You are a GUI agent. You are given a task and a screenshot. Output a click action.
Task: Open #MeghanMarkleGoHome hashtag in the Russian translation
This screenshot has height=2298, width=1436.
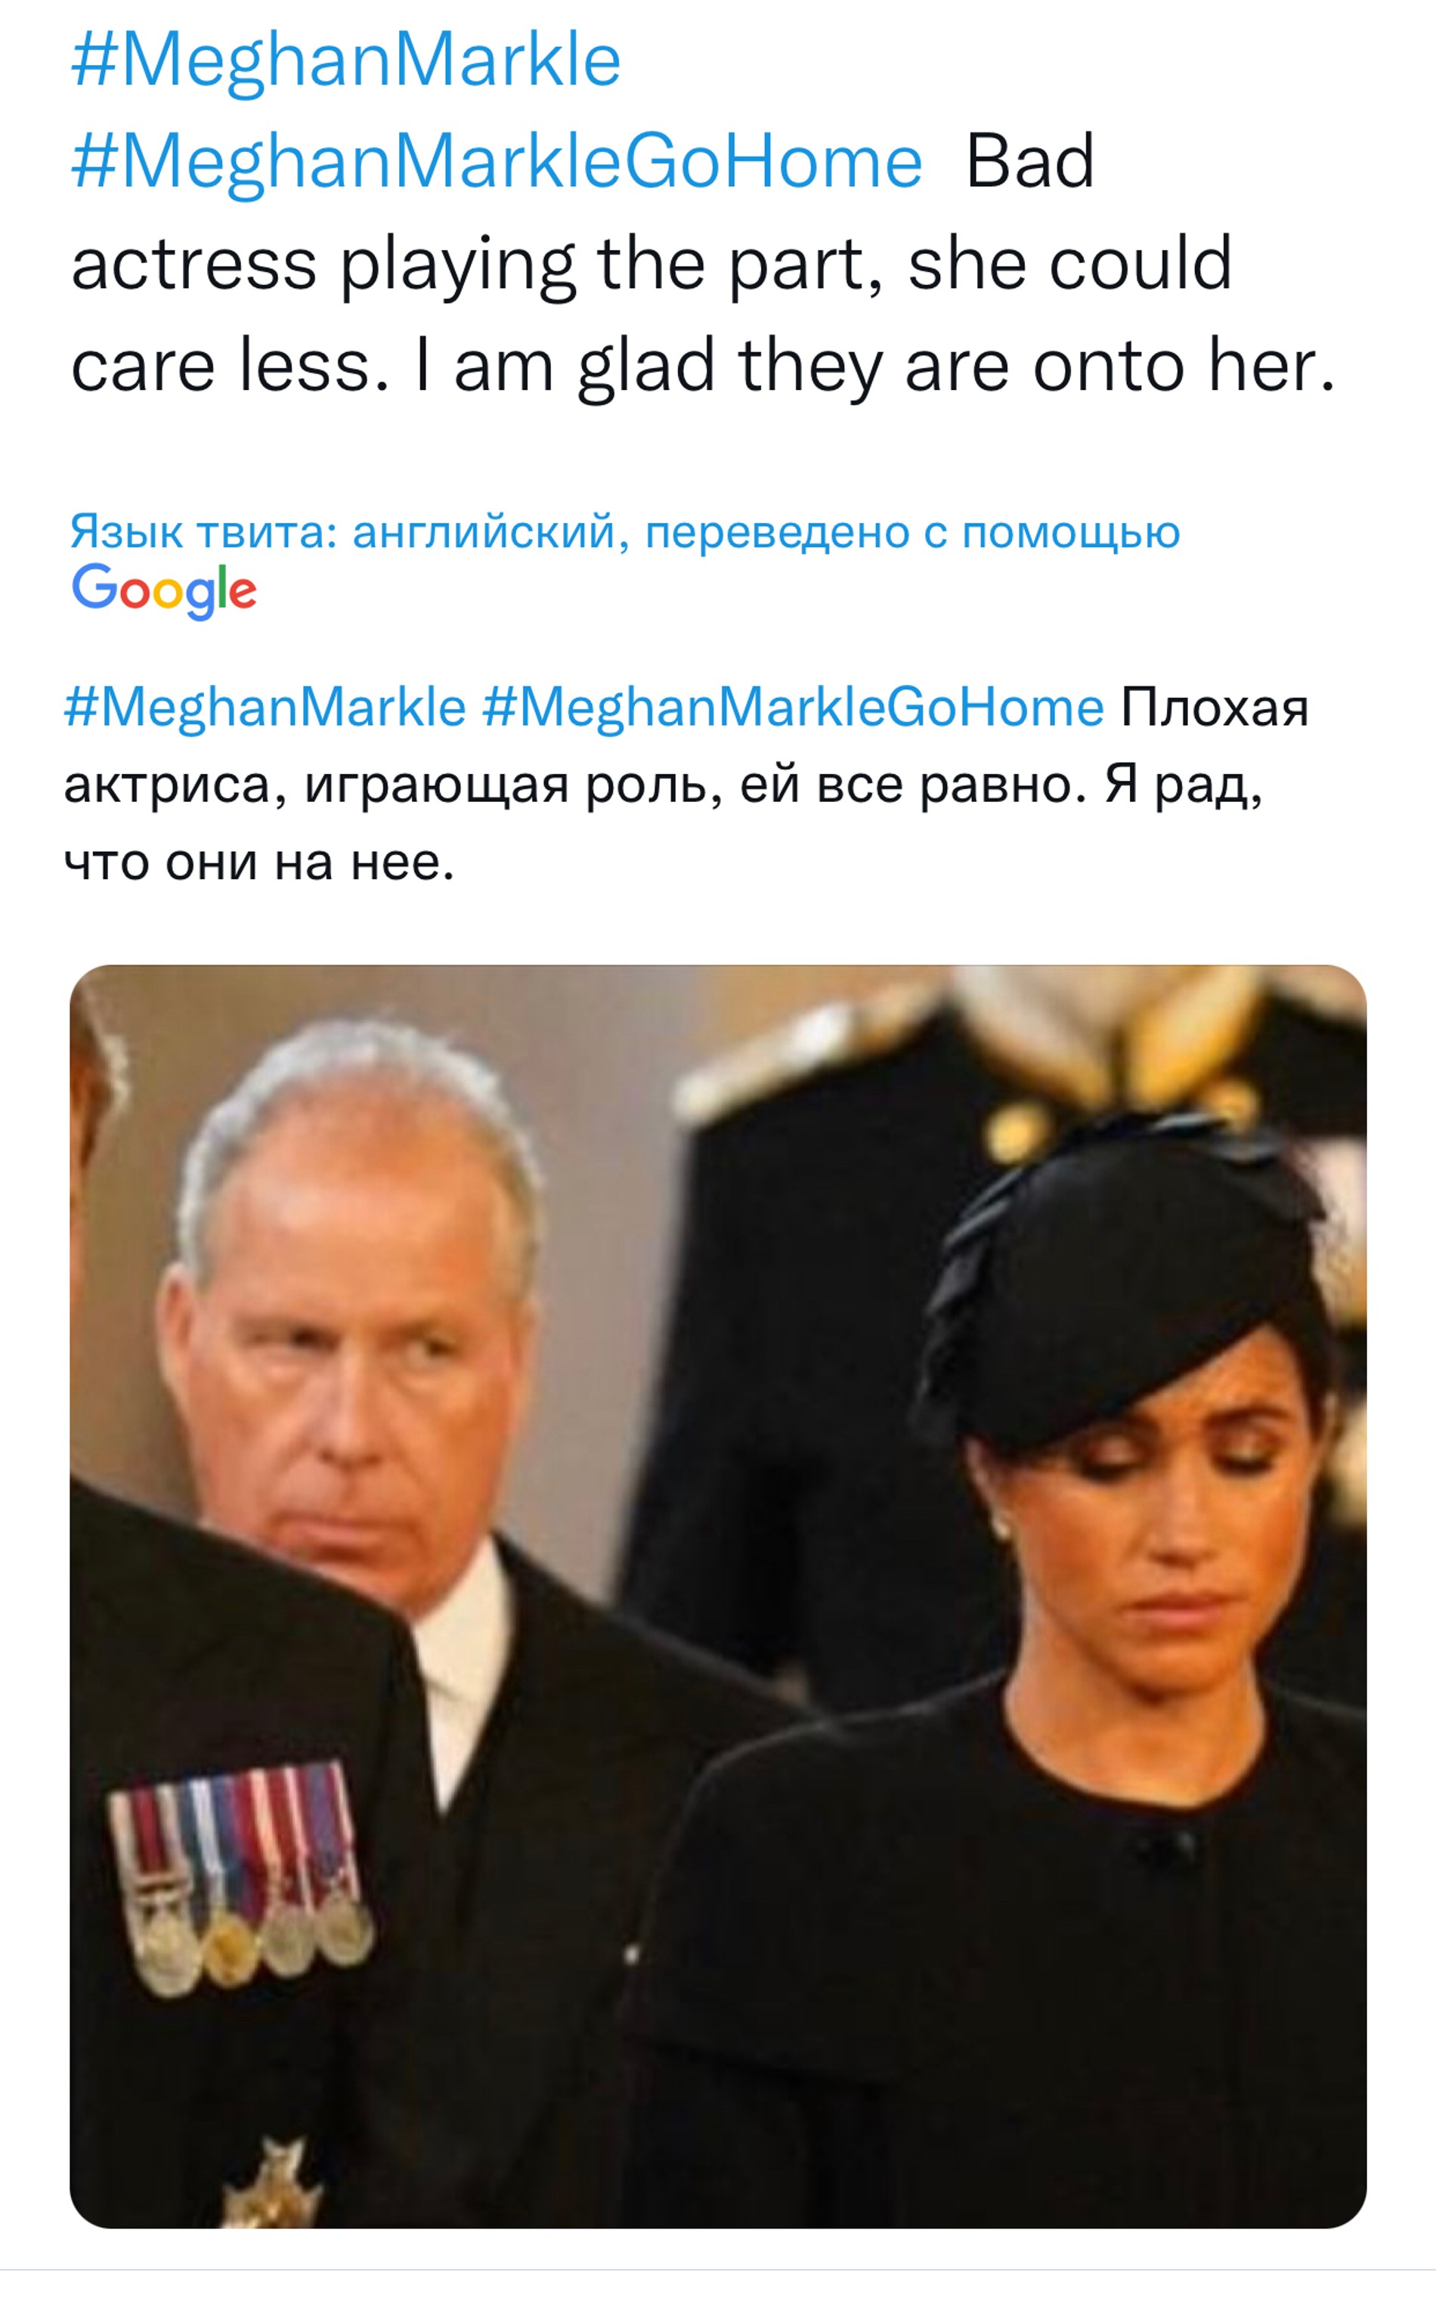click(x=793, y=708)
